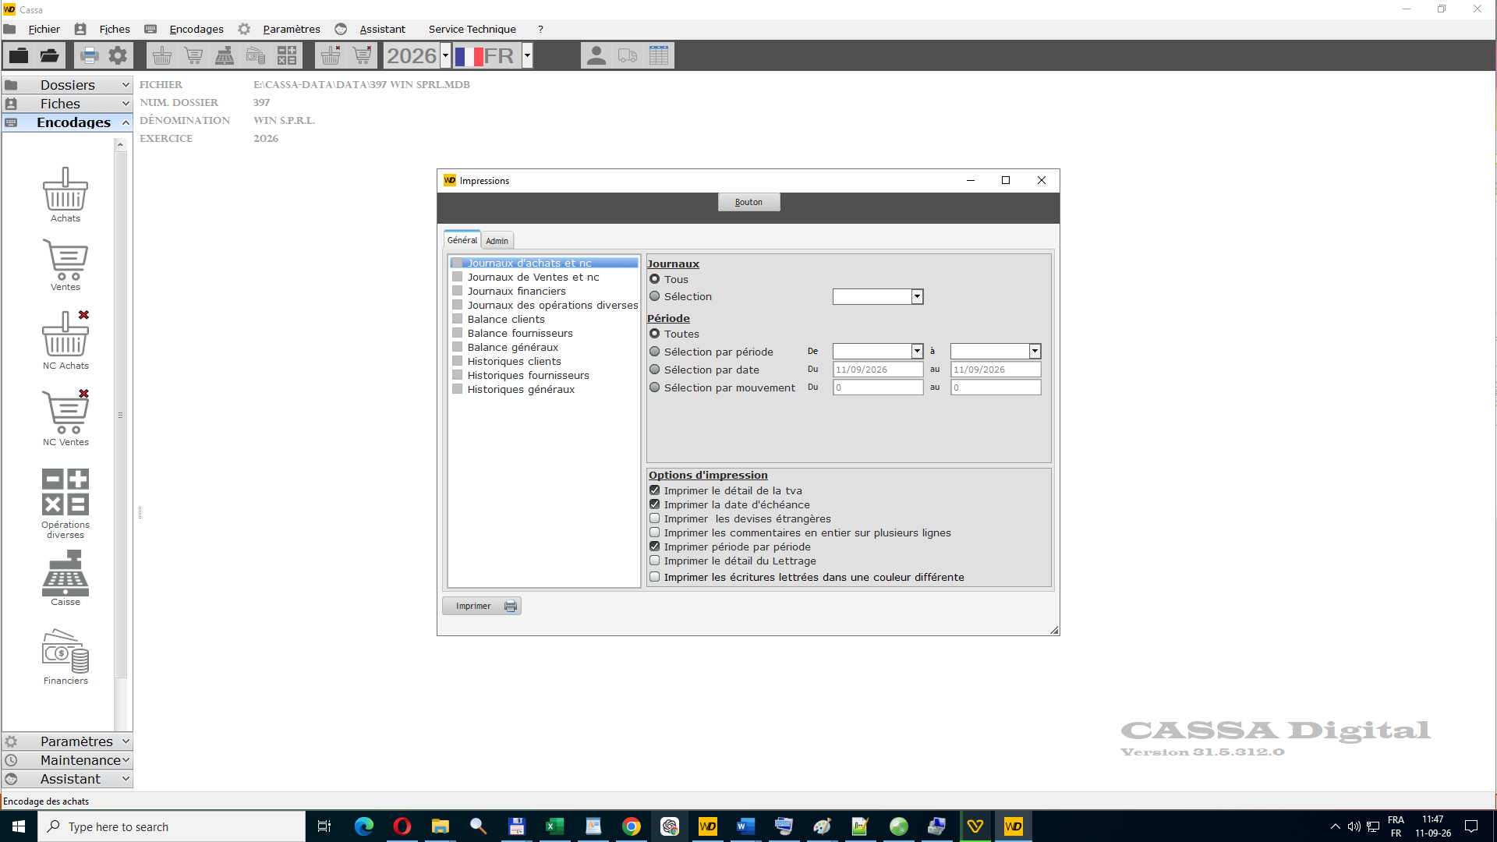1497x842 pixels.
Task: Open Excel from the Windows taskbar
Action: click(554, 826)
